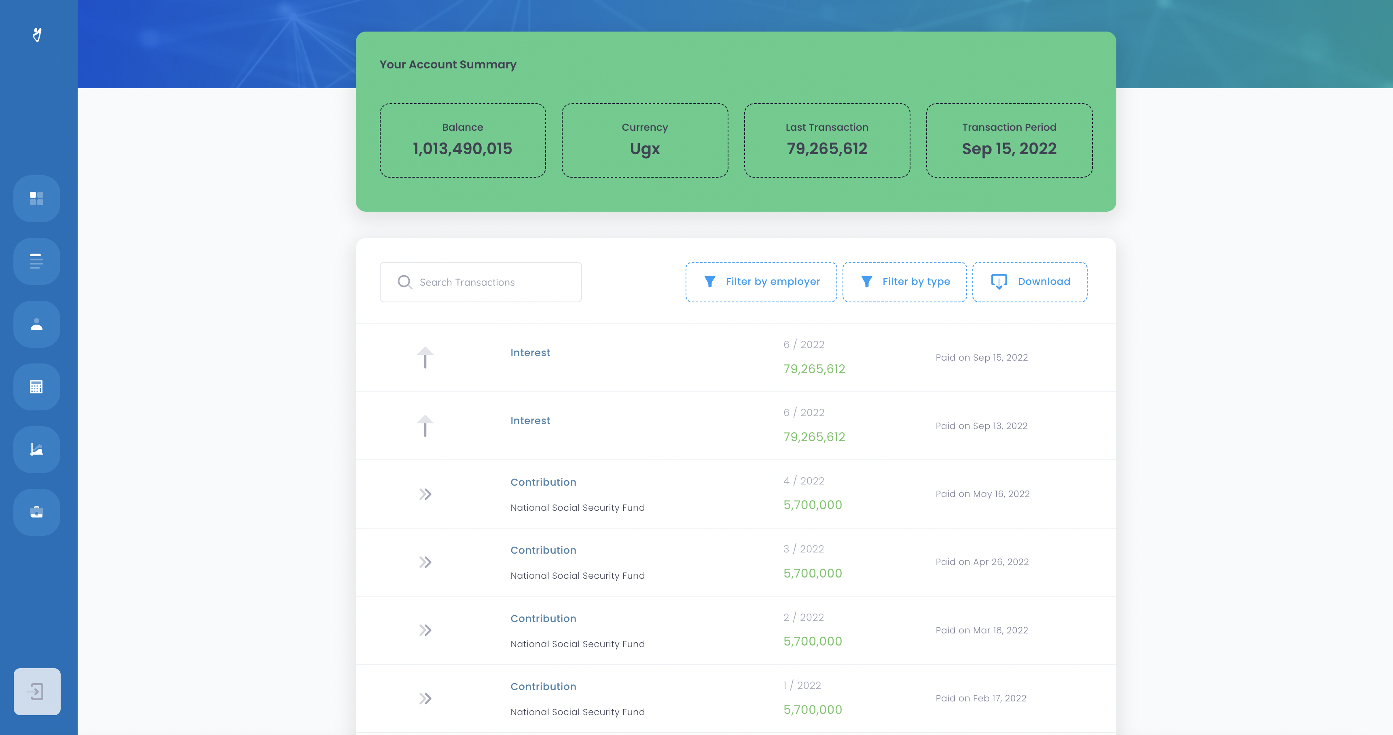1393x735 pixels.
Task: Open Filter by type dropdown
Action: 904,281
